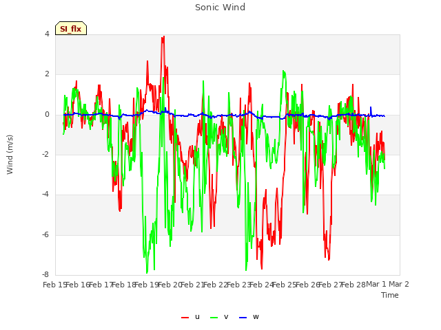Toggle the green v series legend swatch
This screenshot has height=330, width=441.
tap(214, 318)
